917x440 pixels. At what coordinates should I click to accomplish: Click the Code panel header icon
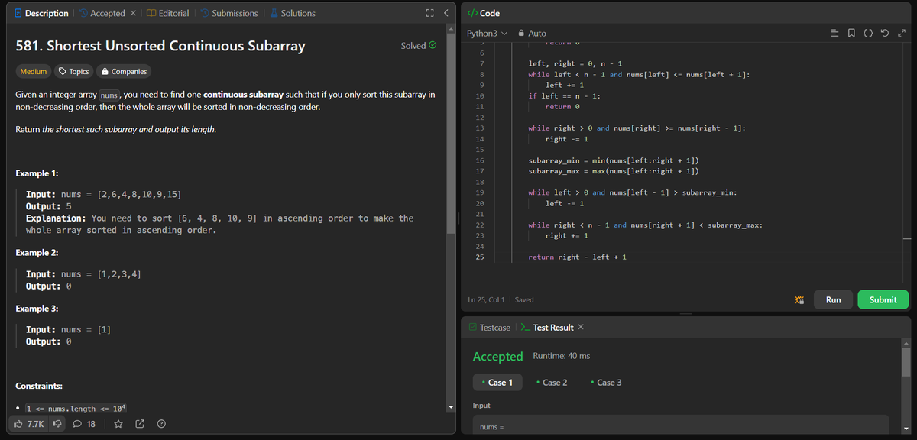[472, 13]
